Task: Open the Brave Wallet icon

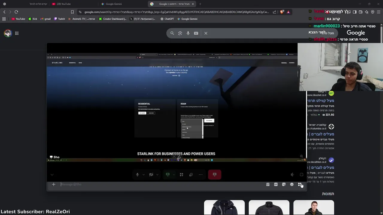Action: coord(361,12)
